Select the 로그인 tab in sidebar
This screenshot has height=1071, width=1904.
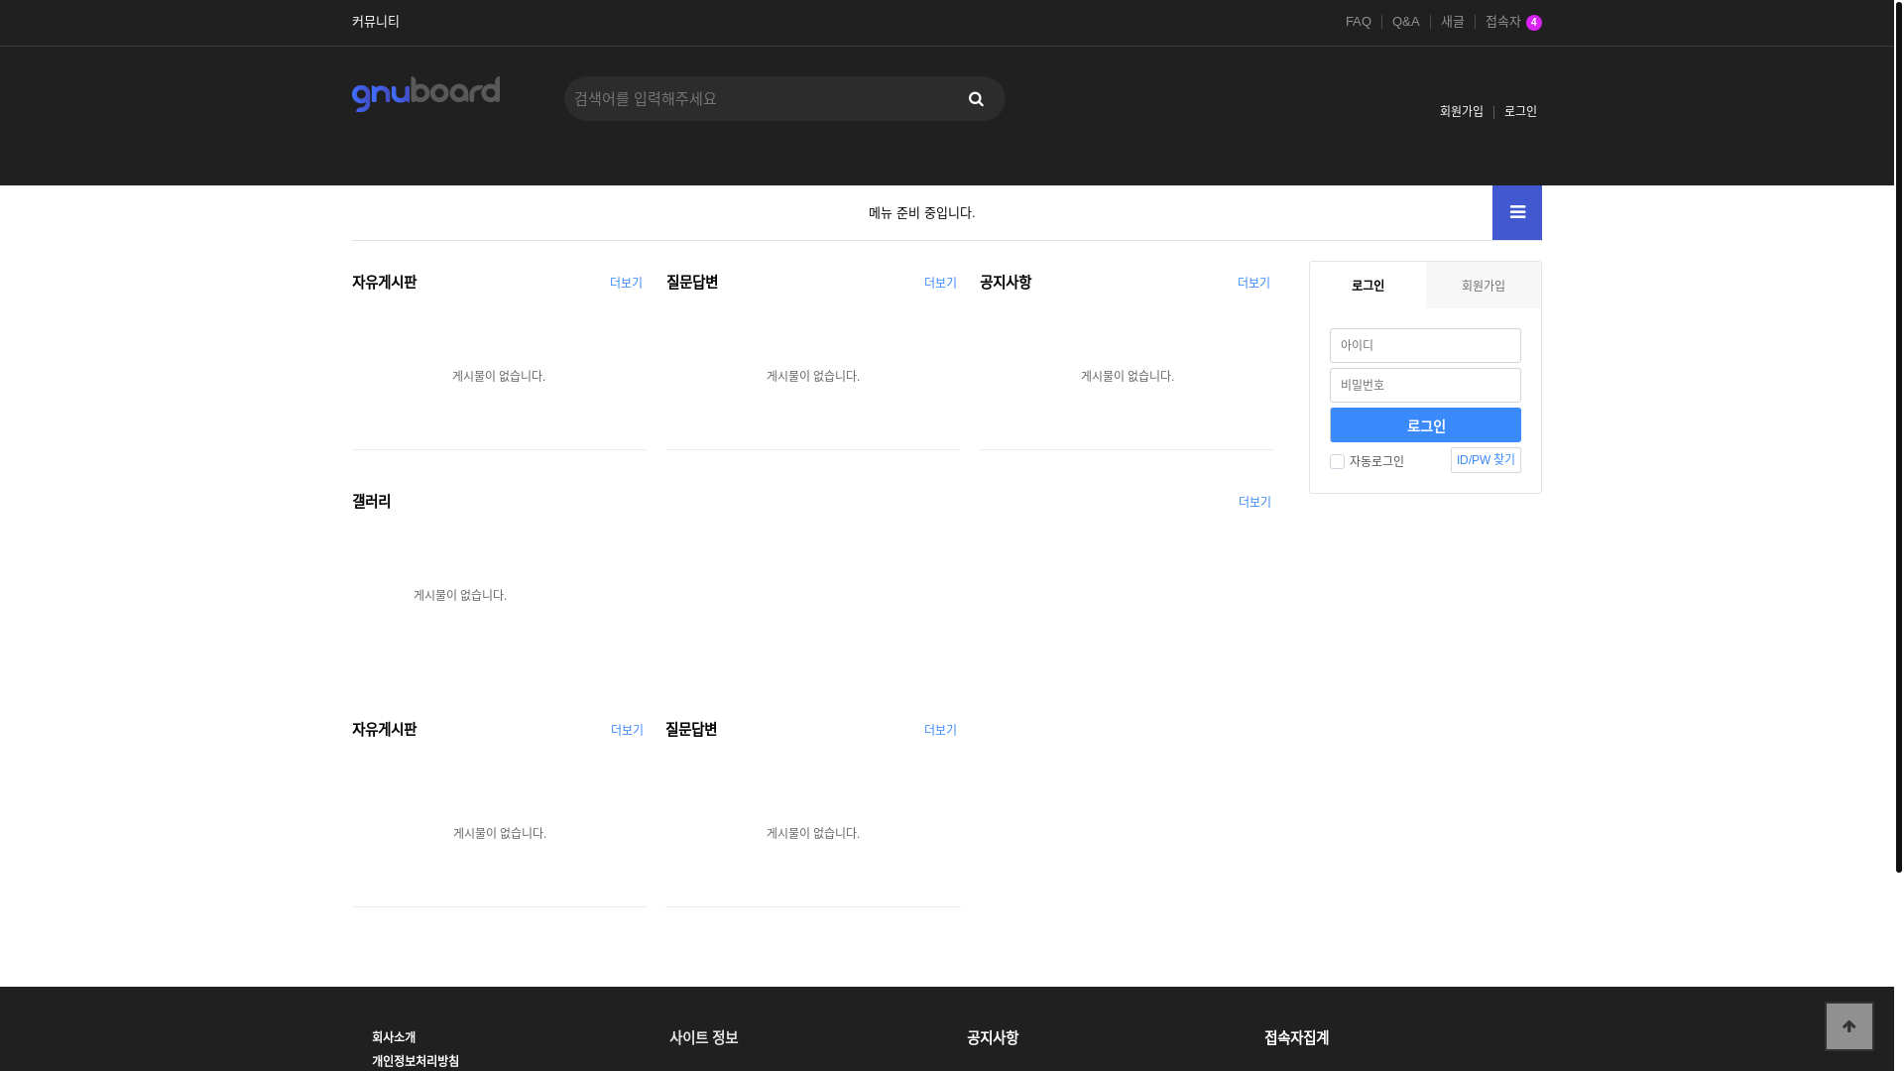pos(1368,286)
